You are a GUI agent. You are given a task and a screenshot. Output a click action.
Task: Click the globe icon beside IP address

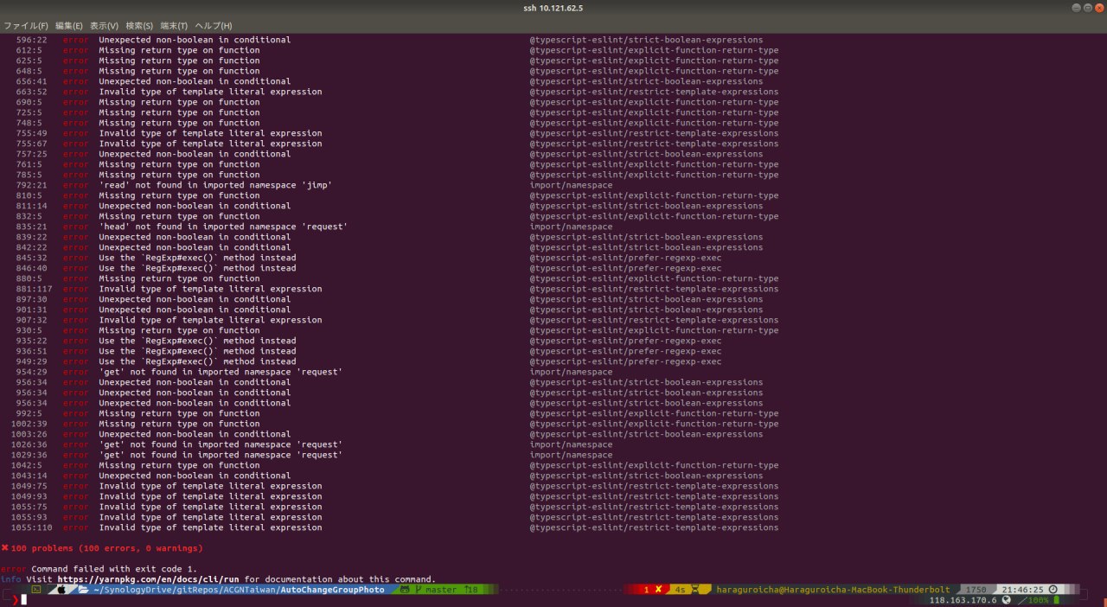tap(1006, 599)
